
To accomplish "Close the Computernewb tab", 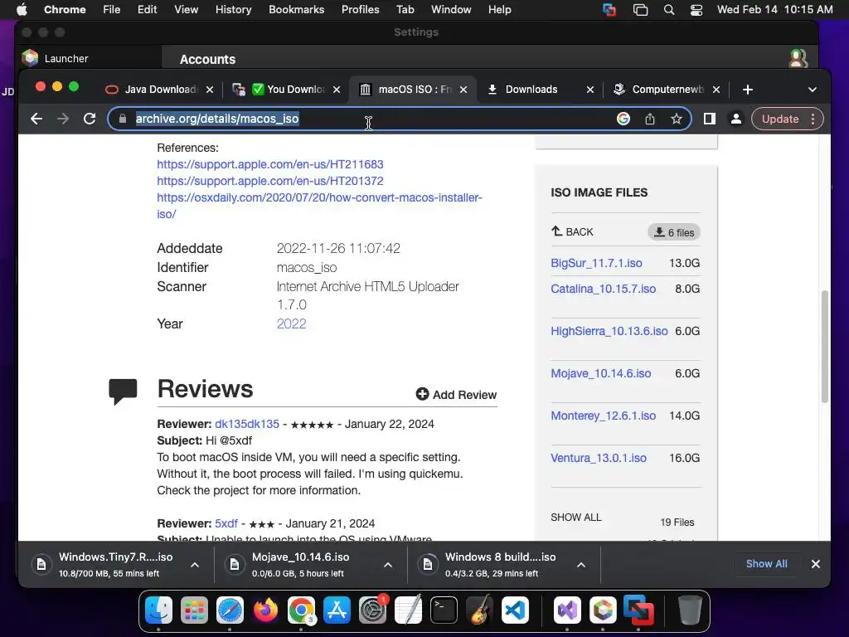I will 716,90.
